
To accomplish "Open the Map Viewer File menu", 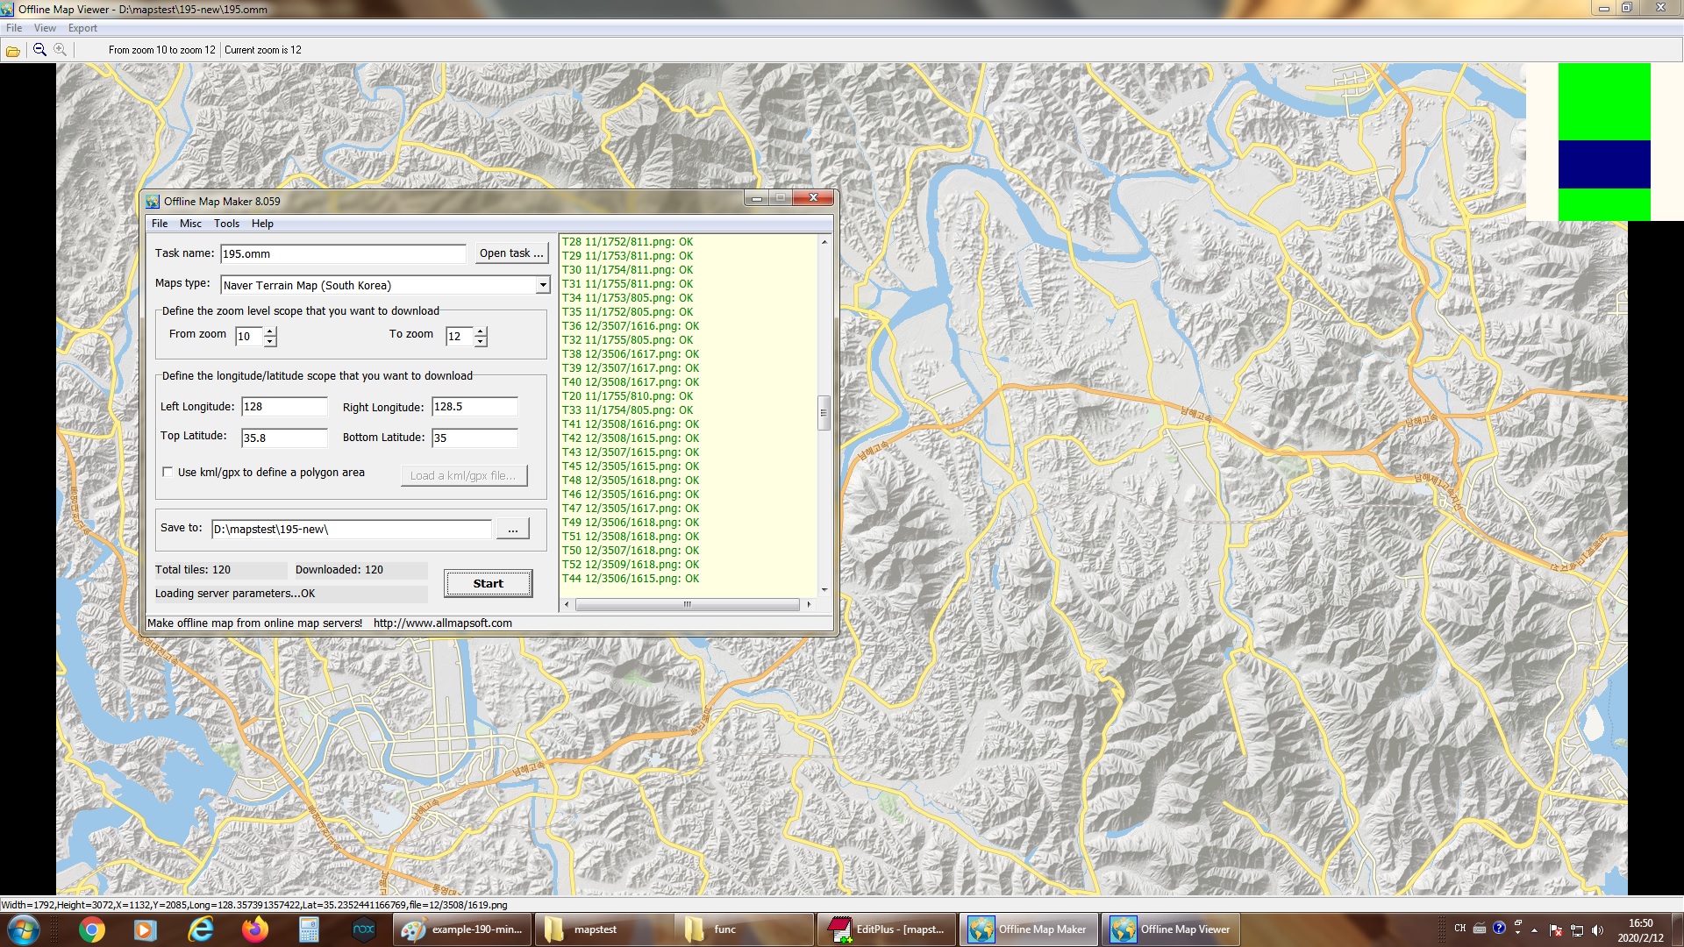I will (x=14, y=28).
